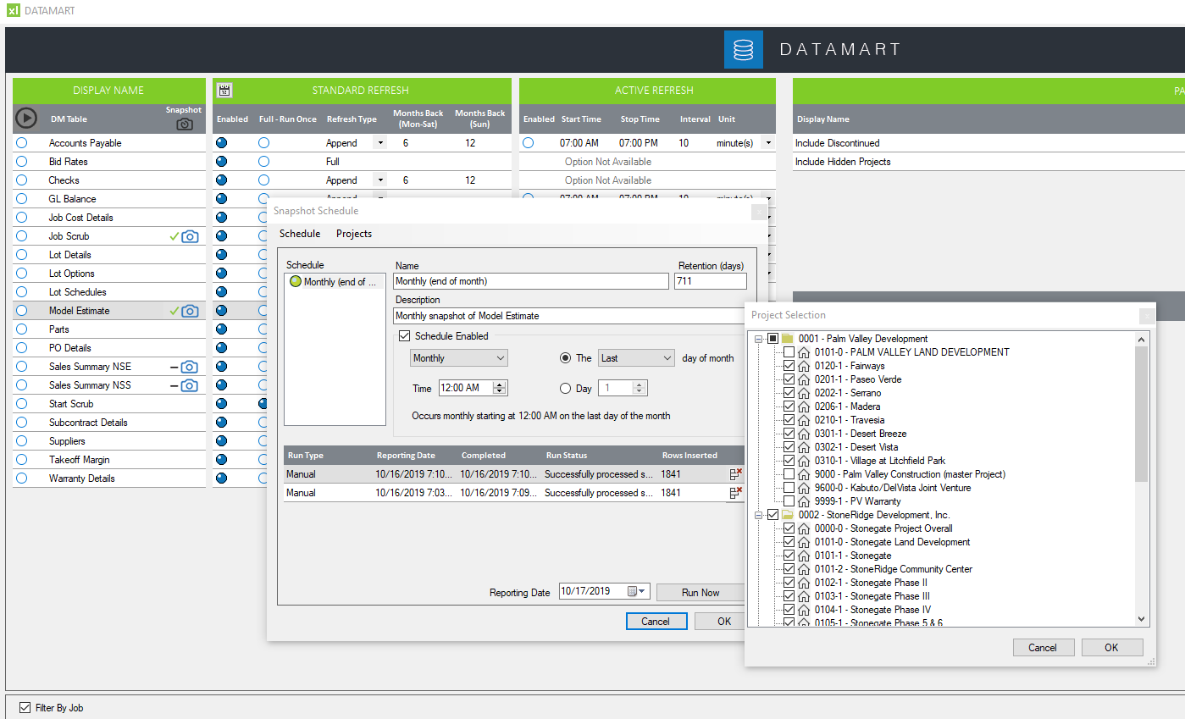
Task: Click the schedule Name input field
Action: (x=531, y=281)
